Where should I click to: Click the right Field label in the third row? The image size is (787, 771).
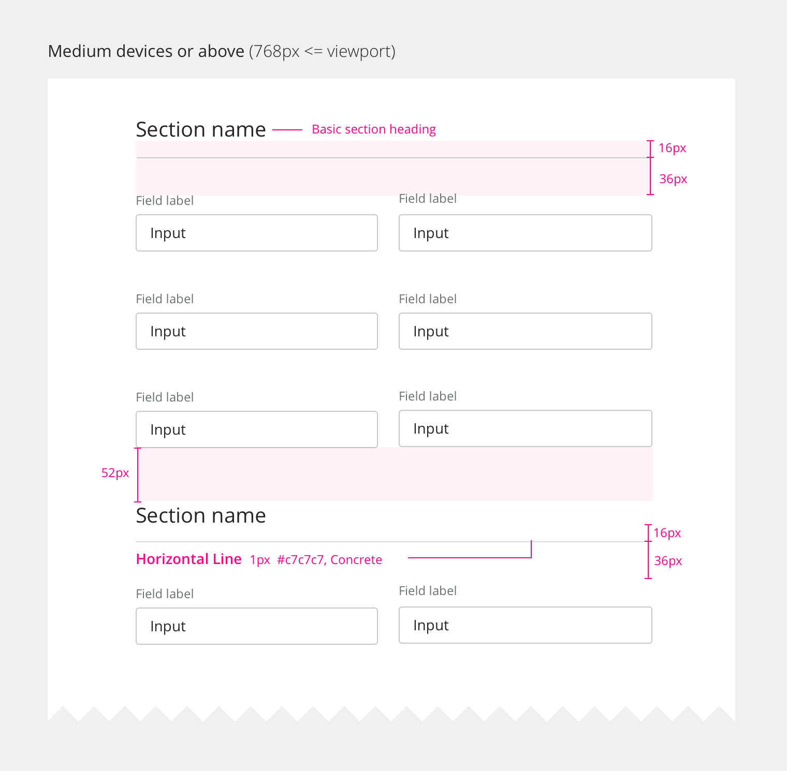click(428, 396)
